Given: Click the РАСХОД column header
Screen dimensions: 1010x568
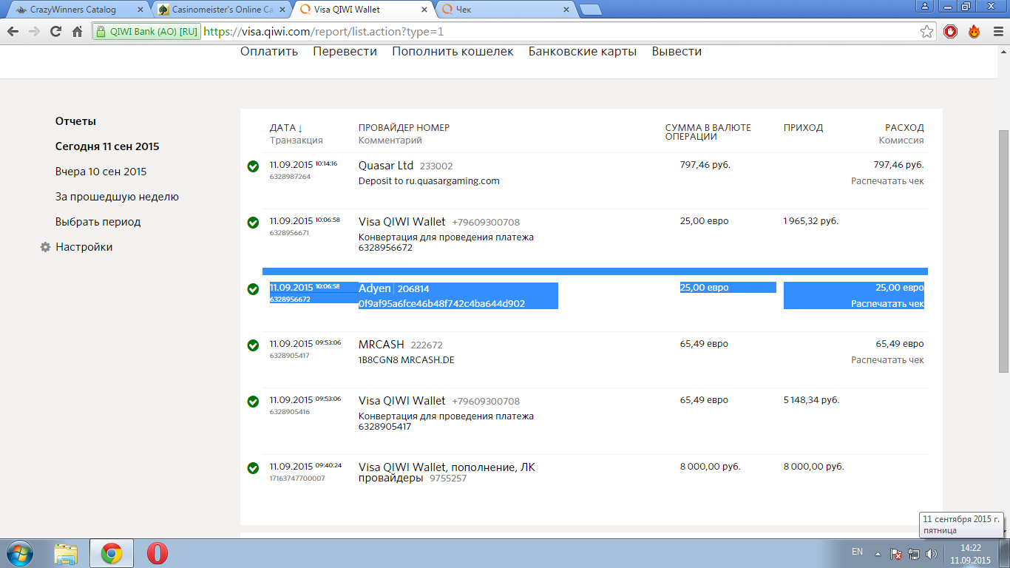Looking at the screenshot, I should point(904,127).
